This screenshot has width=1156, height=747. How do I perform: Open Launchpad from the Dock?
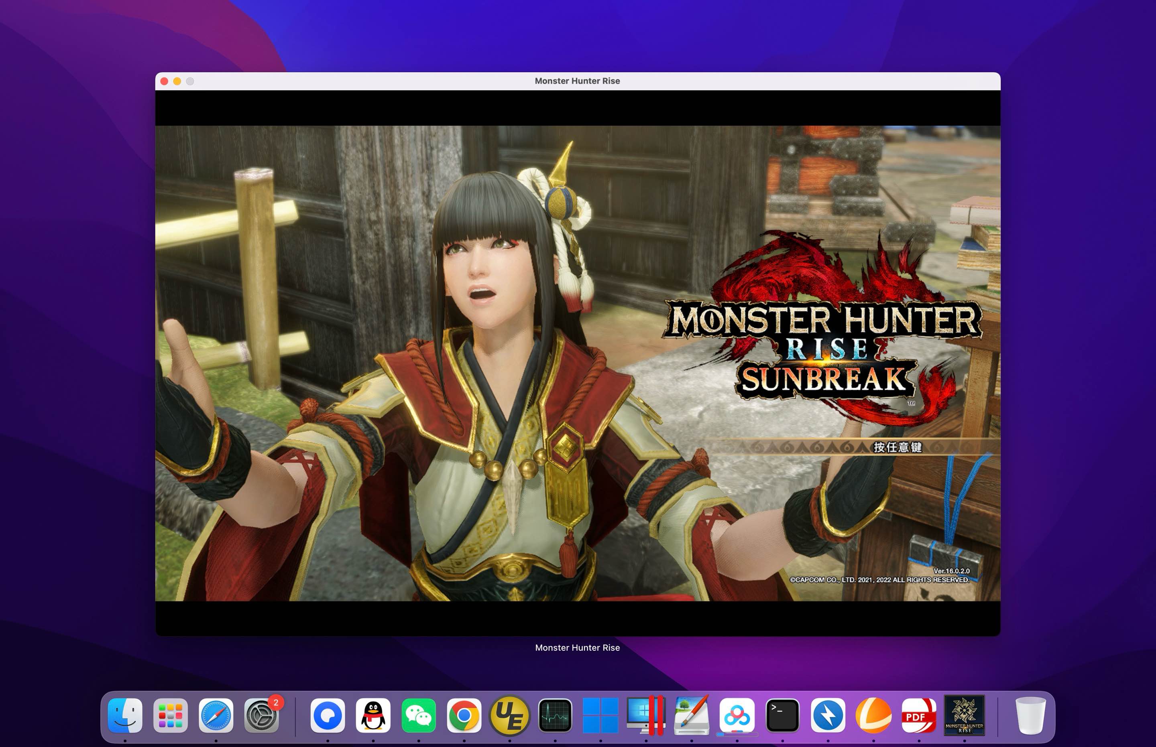(170, 715)
